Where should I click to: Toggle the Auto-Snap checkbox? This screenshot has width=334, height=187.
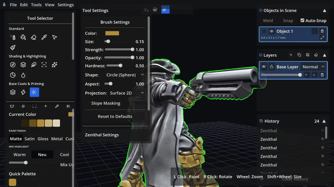302,20
